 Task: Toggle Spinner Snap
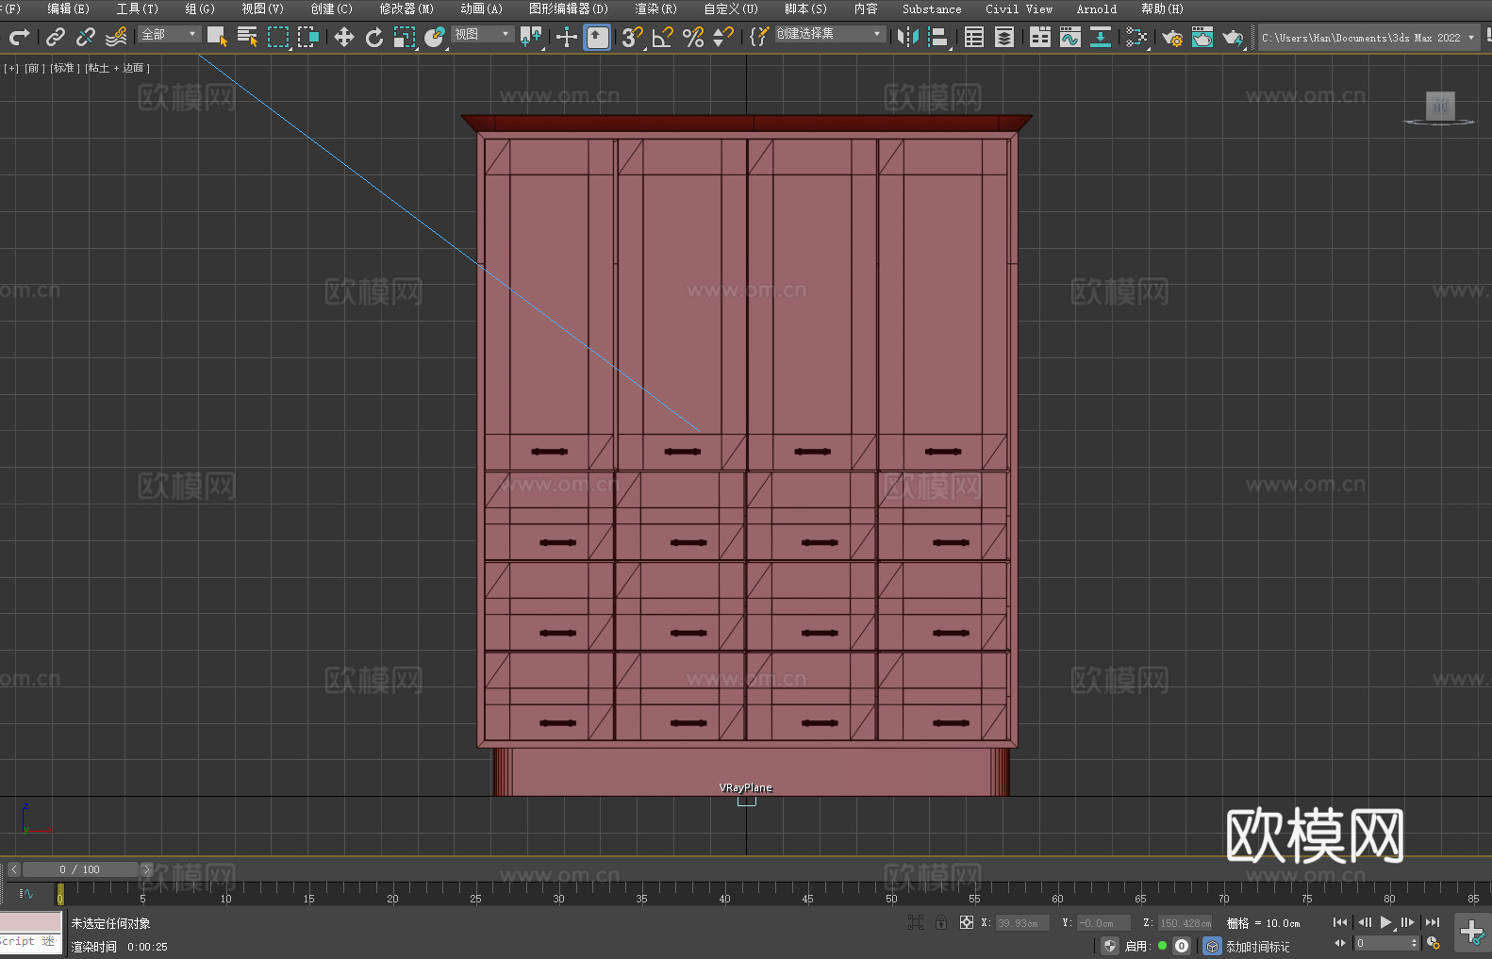click(x=723, y=37)
